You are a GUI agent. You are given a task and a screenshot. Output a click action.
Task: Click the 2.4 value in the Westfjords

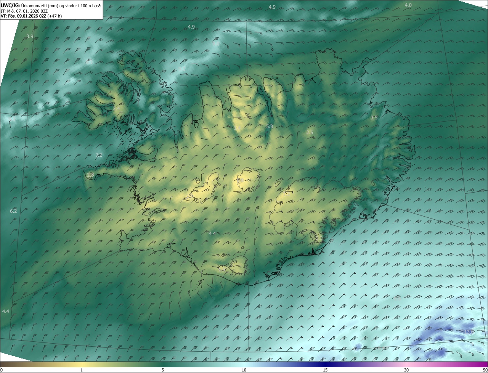point(116,109)
